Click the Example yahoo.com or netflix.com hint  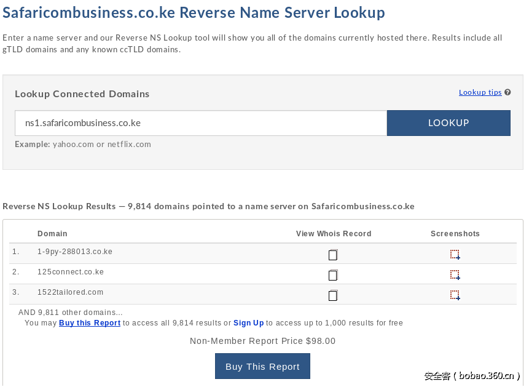click(x=83, y=145)
